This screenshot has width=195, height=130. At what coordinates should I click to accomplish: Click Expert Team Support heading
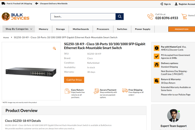(x=174, y=126)
